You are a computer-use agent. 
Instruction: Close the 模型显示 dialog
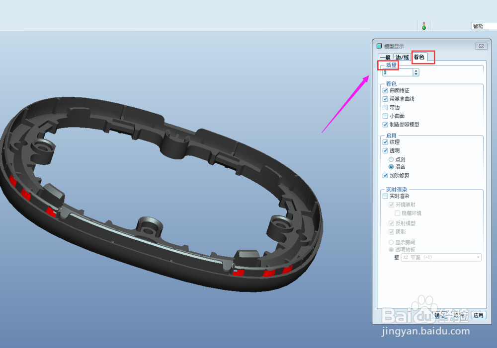coord(481,46)
